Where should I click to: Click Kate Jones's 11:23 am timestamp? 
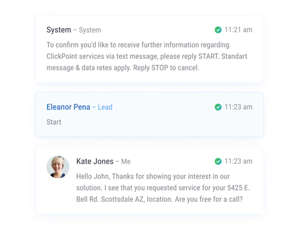[x=238, y=161]
